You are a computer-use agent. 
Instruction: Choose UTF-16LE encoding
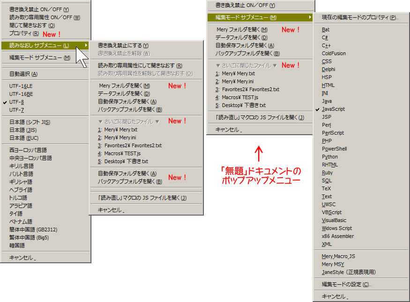[21, 86]
